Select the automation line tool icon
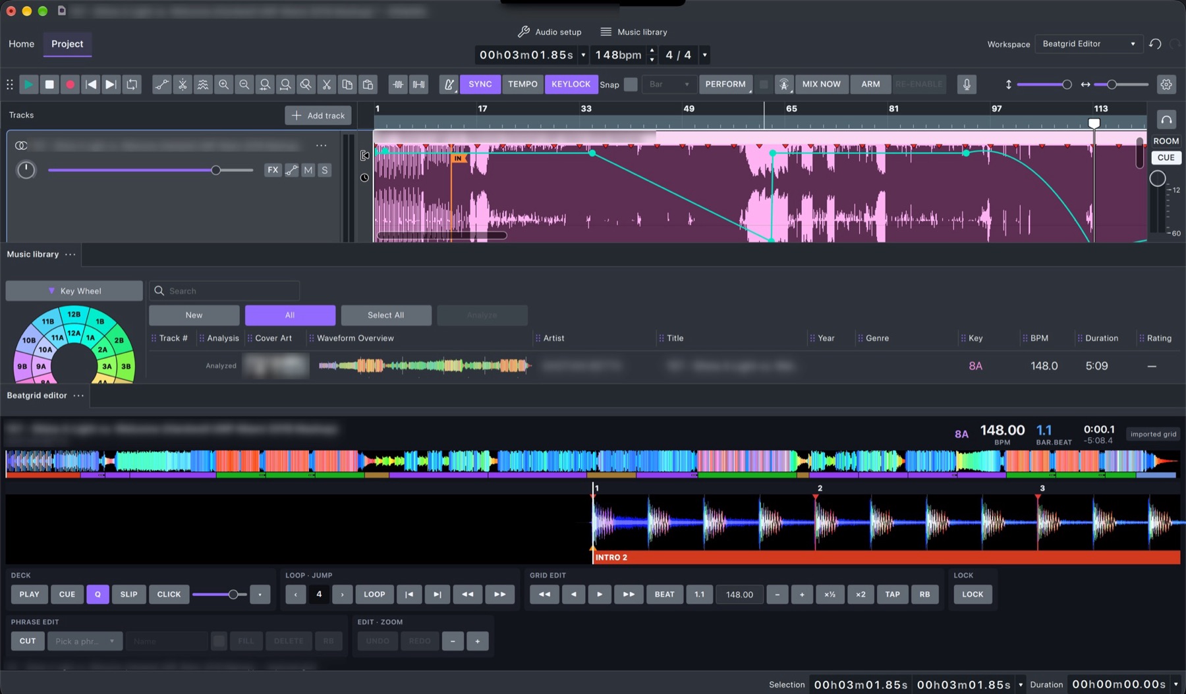1186x694 pixels. [x=161, y=84]
